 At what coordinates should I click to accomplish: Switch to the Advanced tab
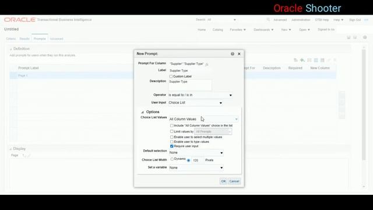point(57,39)
